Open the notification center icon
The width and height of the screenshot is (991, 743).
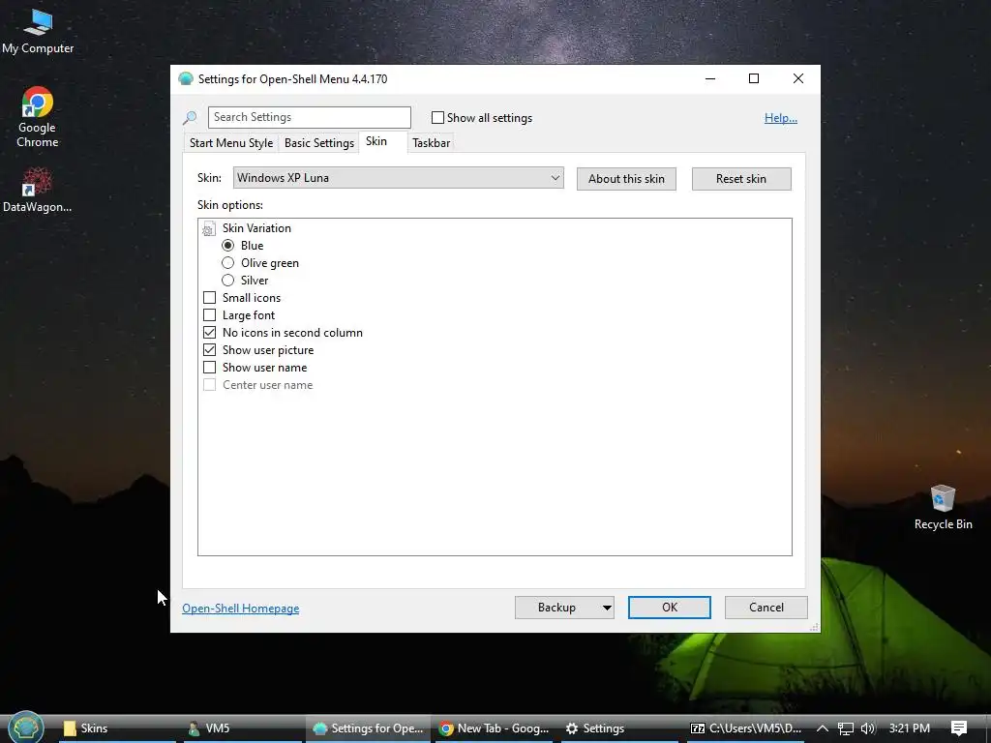point(959,728)
